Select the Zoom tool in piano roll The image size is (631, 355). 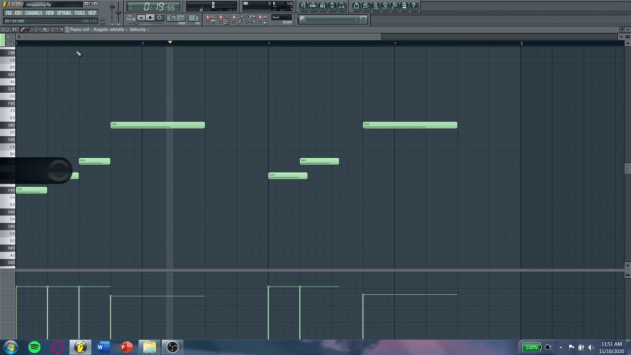55,30
